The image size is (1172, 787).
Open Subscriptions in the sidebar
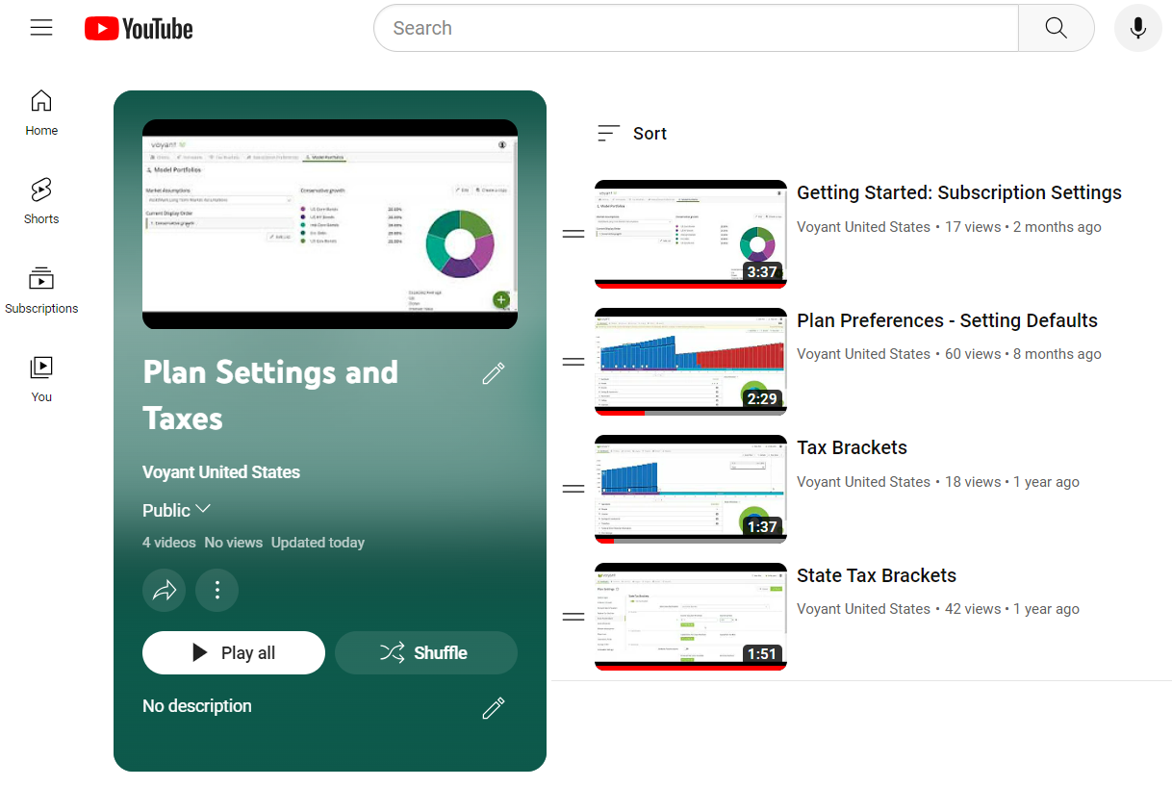click(41, 291)
